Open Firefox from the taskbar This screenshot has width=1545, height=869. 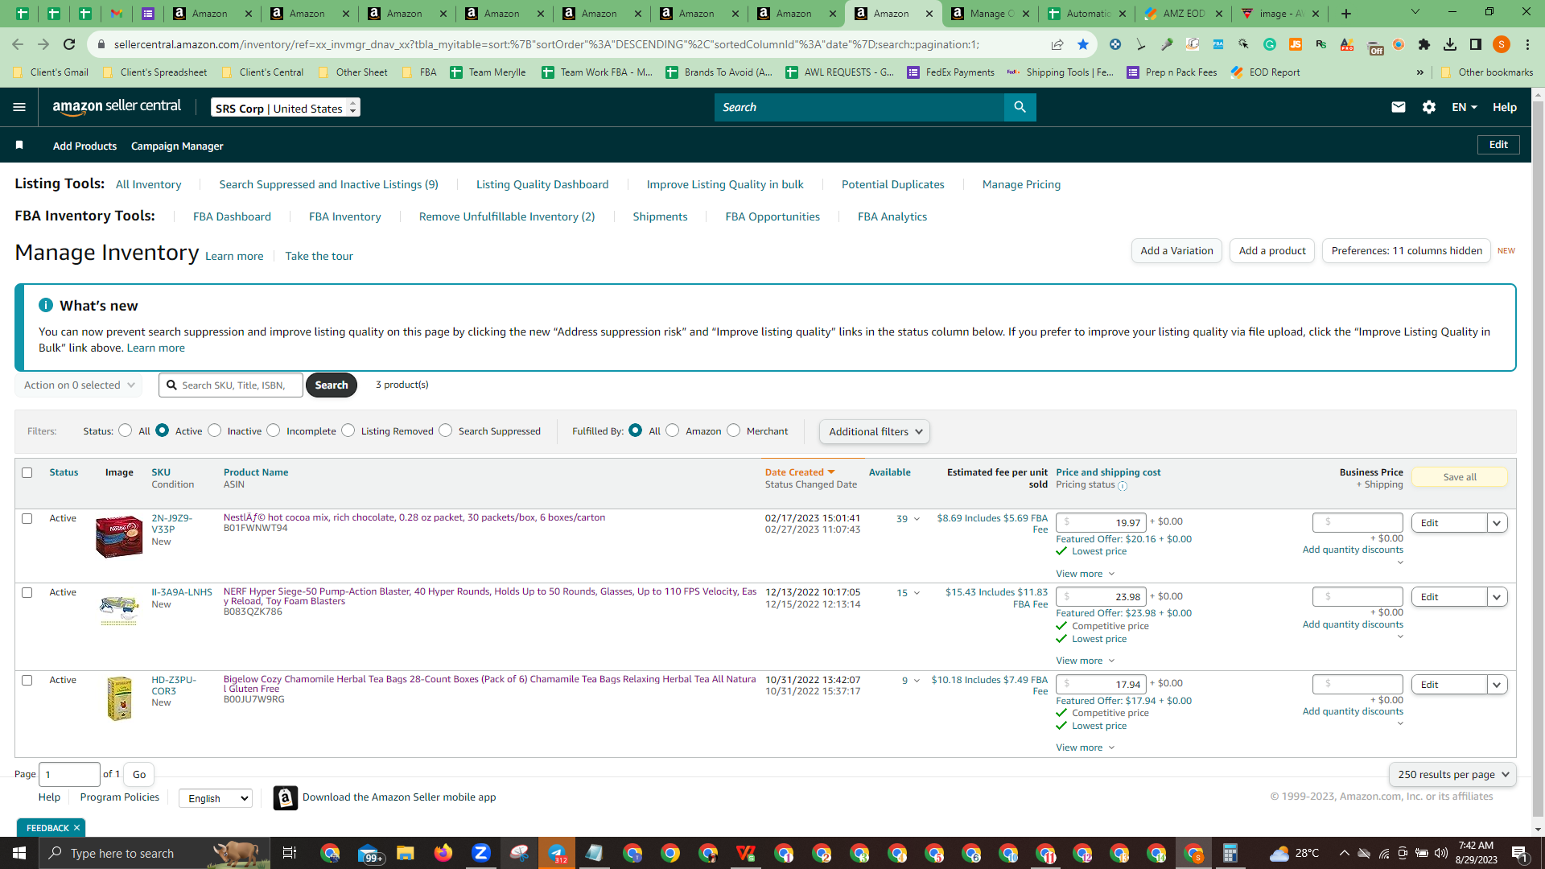click(443, 853)
